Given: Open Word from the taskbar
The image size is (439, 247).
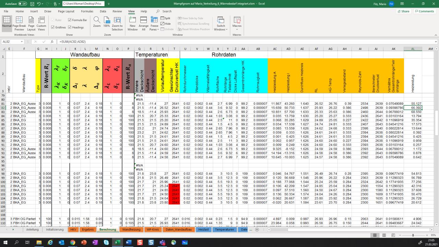Looking at the screenshot, I should 129,242.
